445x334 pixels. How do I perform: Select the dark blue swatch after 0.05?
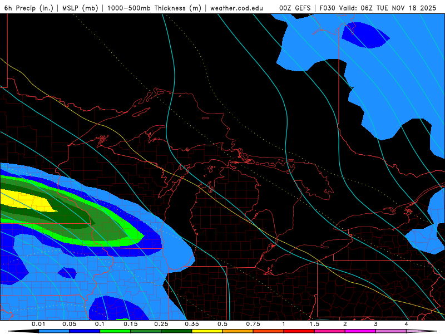[85, 331]
